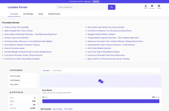Open Ümraniye Avukat Mevzuat ve Usul topic
This screenshot has width=169, height=111.
tap(28, 41)
